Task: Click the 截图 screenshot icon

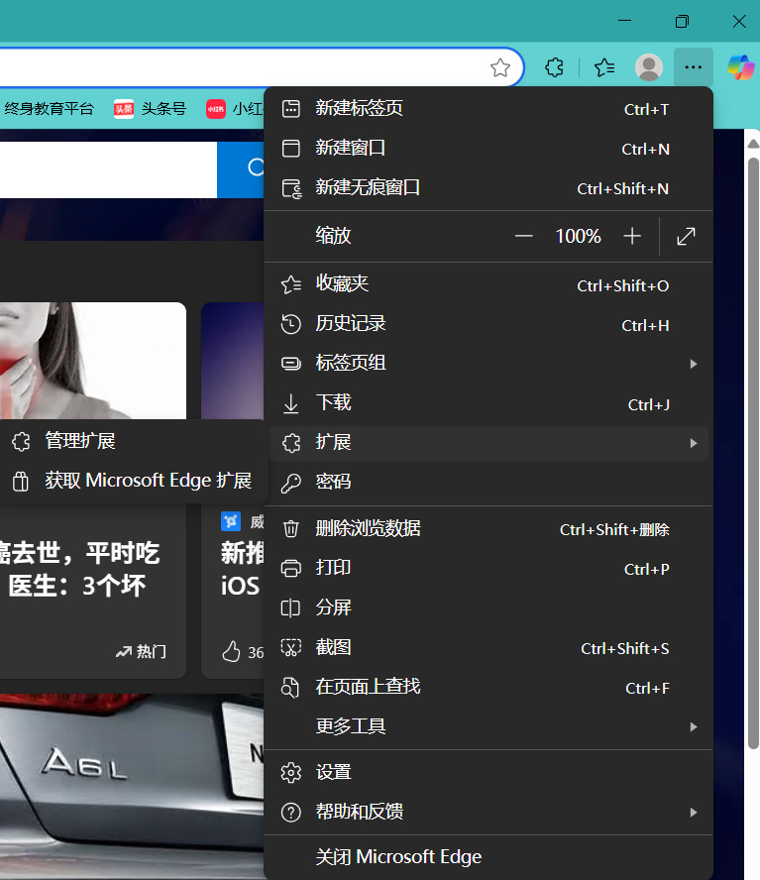Action: pos(290,648)
